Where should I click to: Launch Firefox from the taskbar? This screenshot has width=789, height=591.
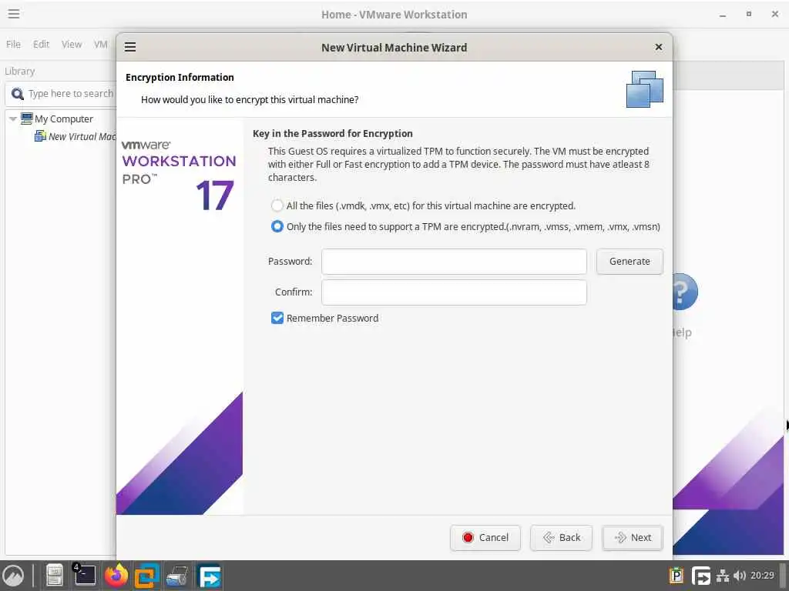pyautogui.click(x=116, y=576)
